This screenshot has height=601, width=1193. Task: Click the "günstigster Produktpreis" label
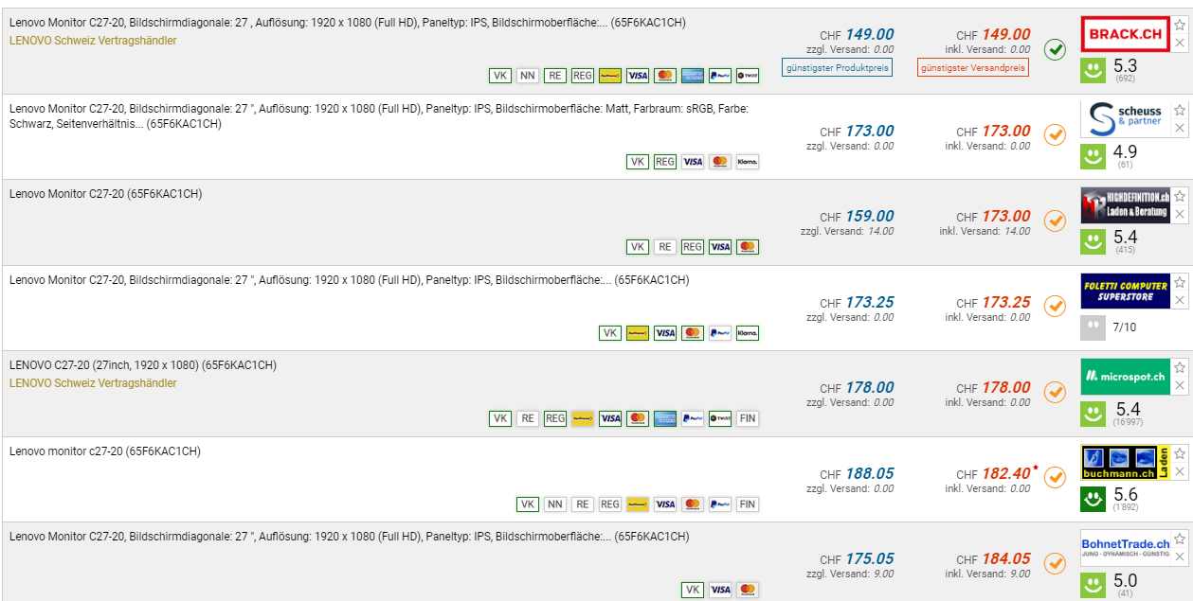[x=837, y=67]
